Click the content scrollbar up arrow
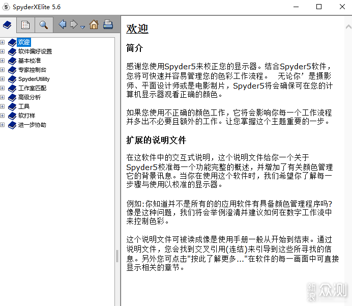The height and width of the screenshot is (306, 352). [x=348, y=27]
